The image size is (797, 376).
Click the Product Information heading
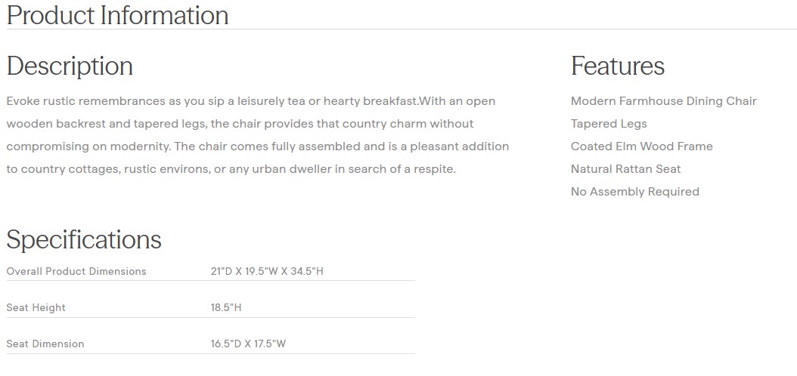pos(117,15)
